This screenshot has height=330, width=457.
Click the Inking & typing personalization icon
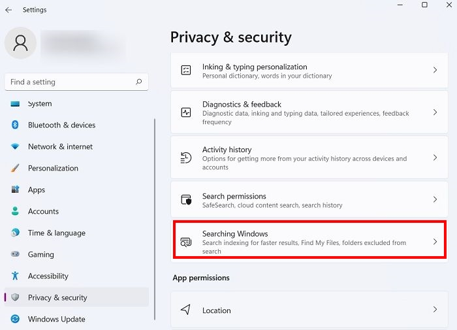pos(186,71)
